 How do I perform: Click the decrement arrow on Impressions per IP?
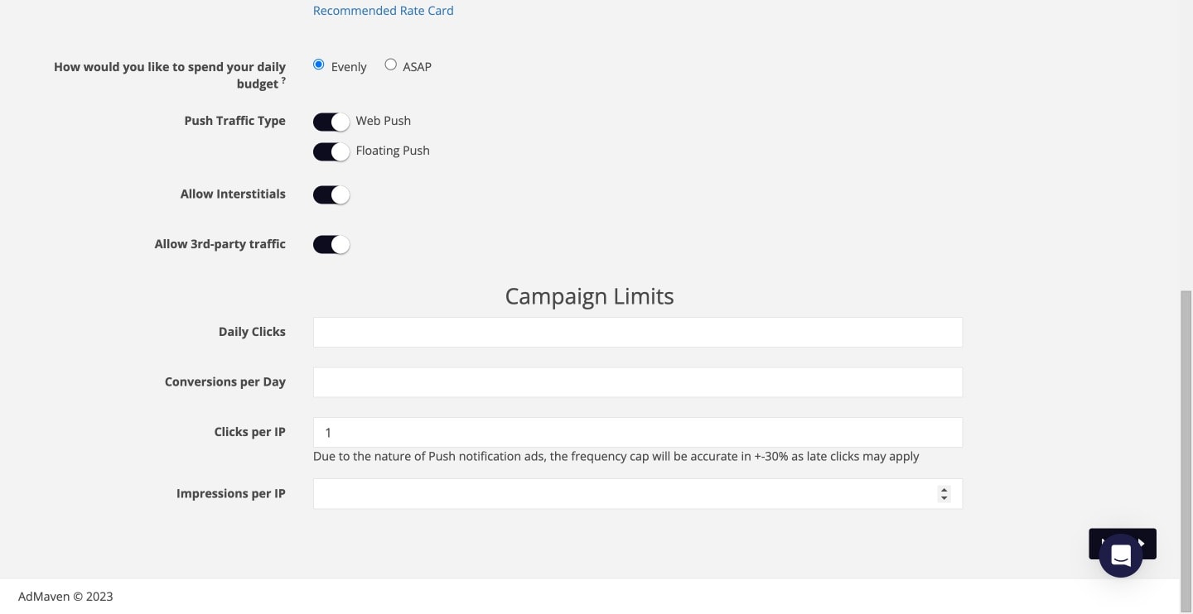(x=944, y=497)
